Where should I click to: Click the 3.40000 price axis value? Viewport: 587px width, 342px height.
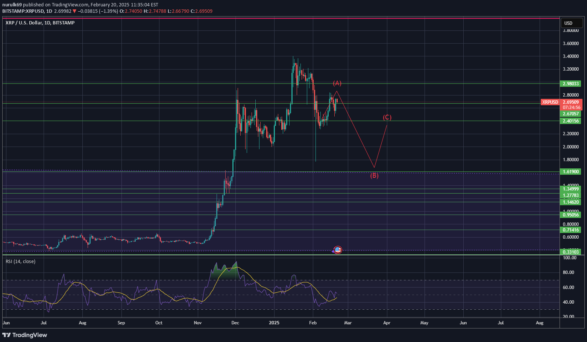pos(571,56)
